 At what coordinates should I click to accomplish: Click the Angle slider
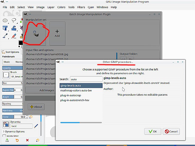pyautogui.click(x=12, y=97)
